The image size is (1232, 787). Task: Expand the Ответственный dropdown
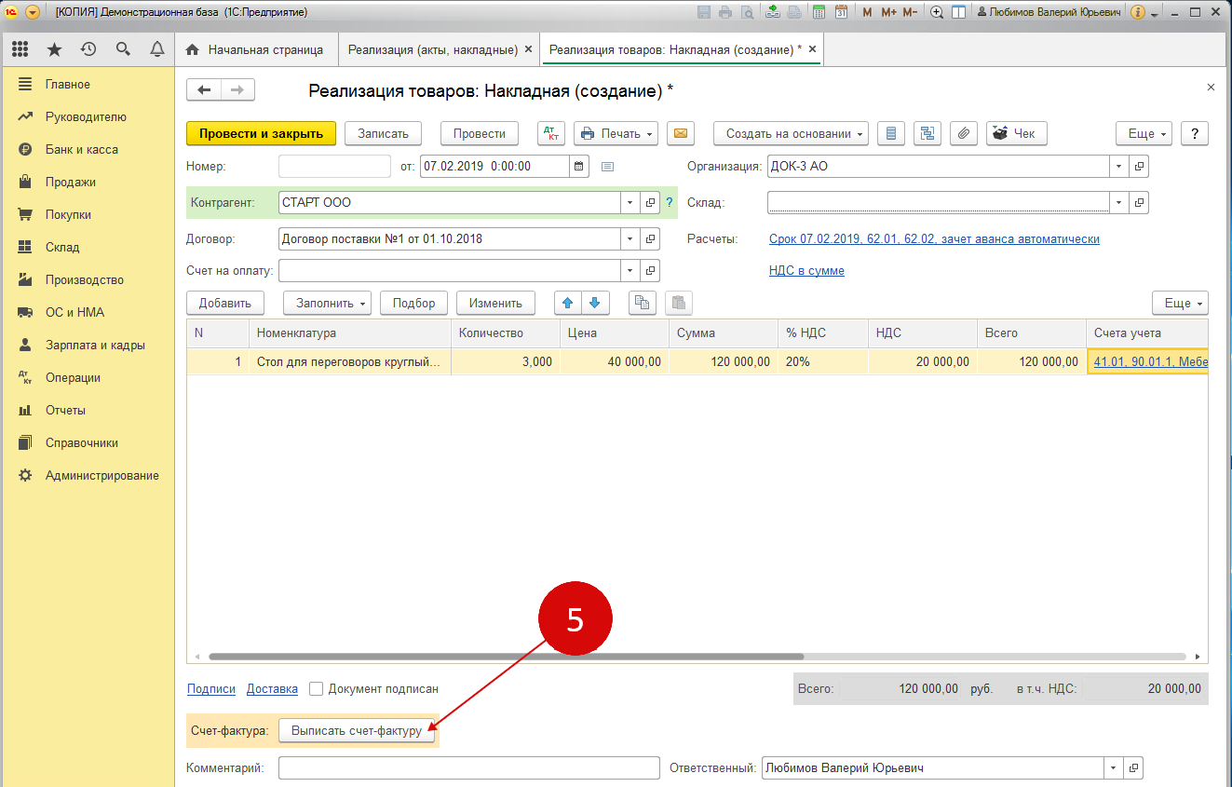tap(1113, 768)
